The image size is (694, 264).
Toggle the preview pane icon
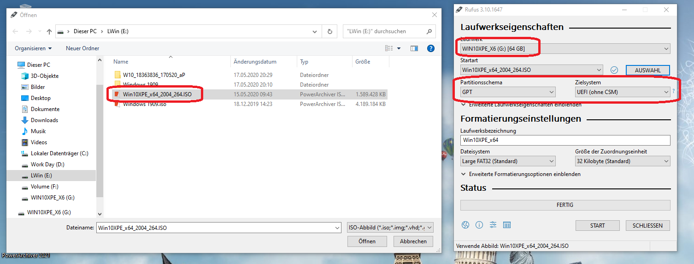tap(414, 48)
